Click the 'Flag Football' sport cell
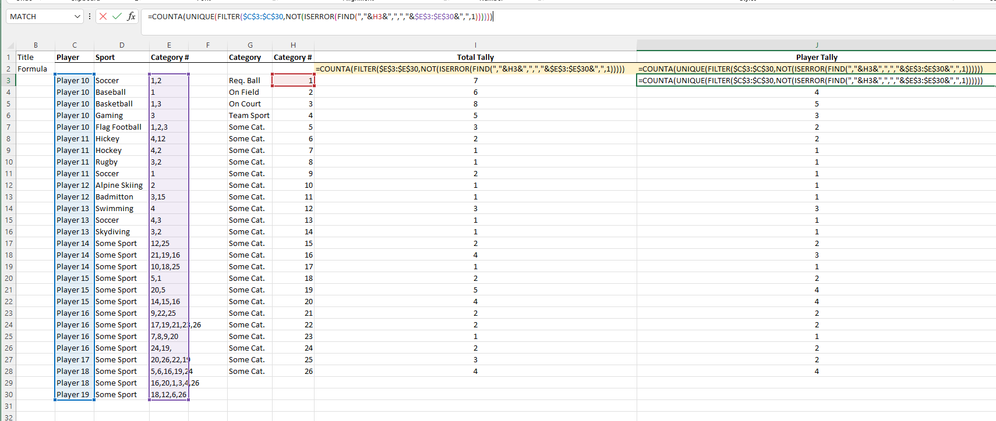 coord(122,127)
